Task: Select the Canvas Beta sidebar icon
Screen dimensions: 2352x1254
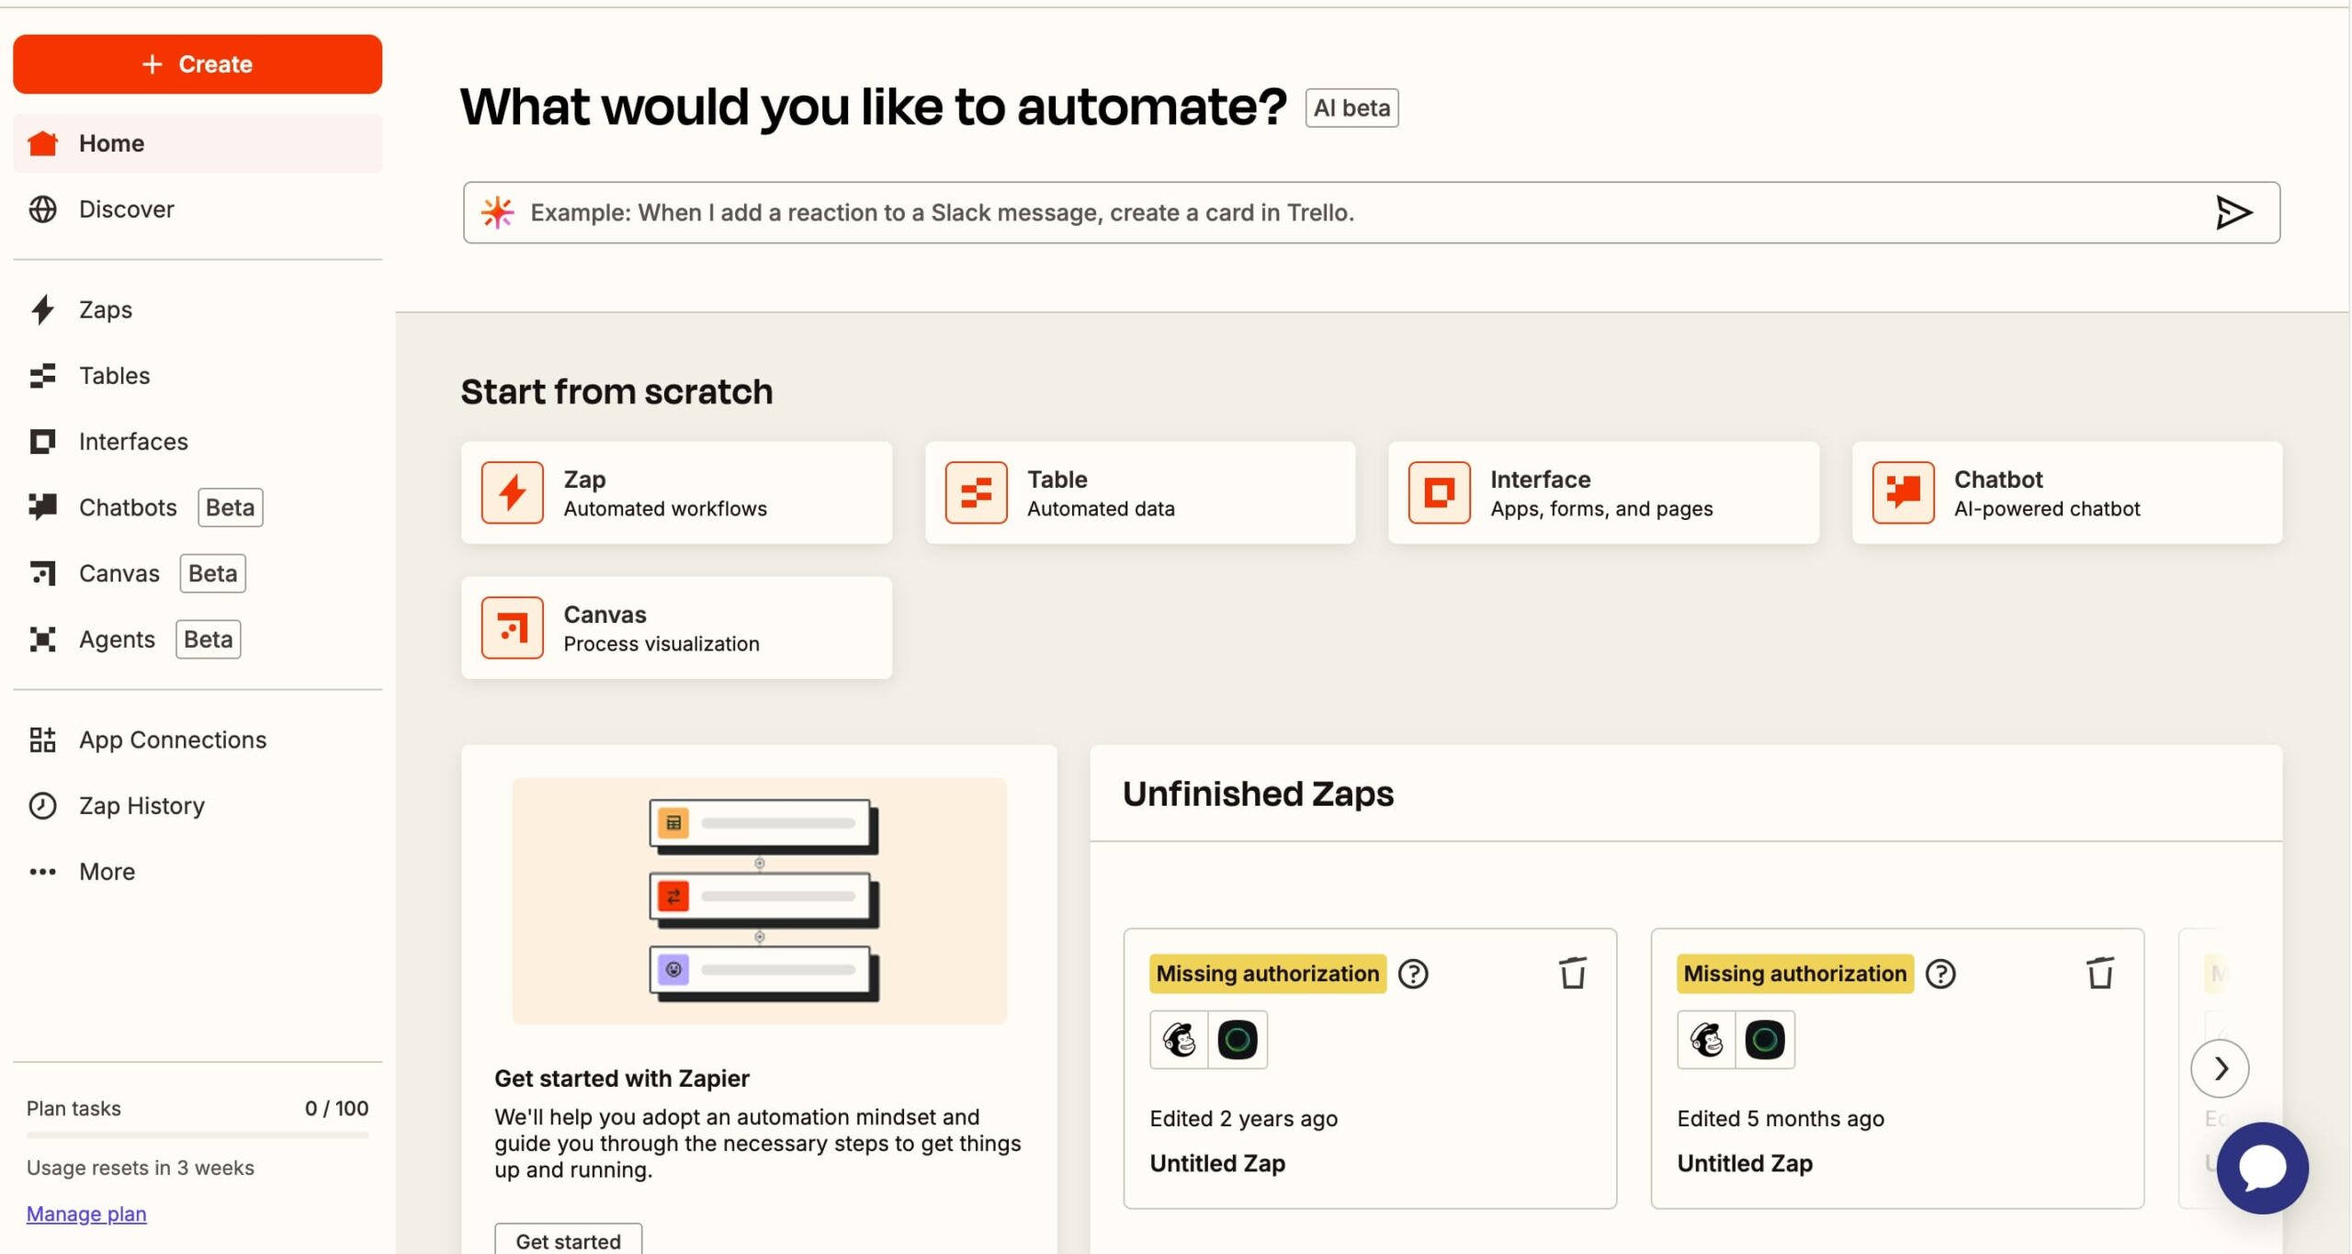Action: [42, 572]
